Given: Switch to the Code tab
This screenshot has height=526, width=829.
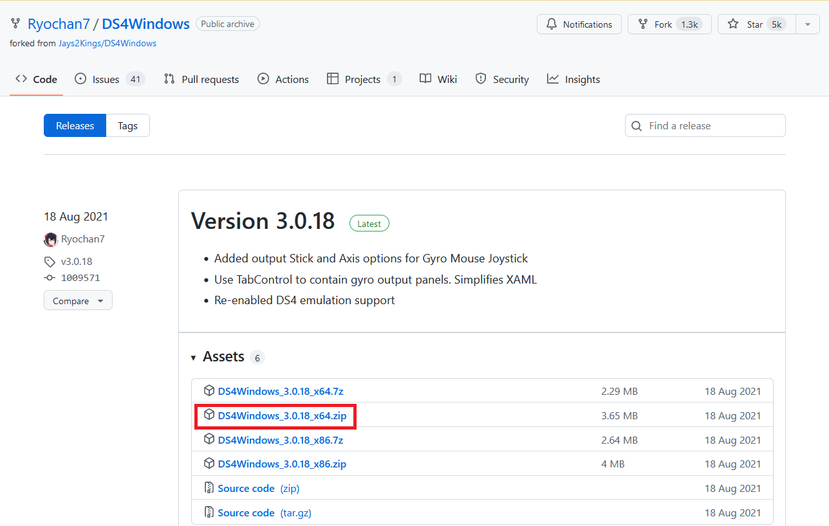Looking at the screenshot, I should (37, 80).
